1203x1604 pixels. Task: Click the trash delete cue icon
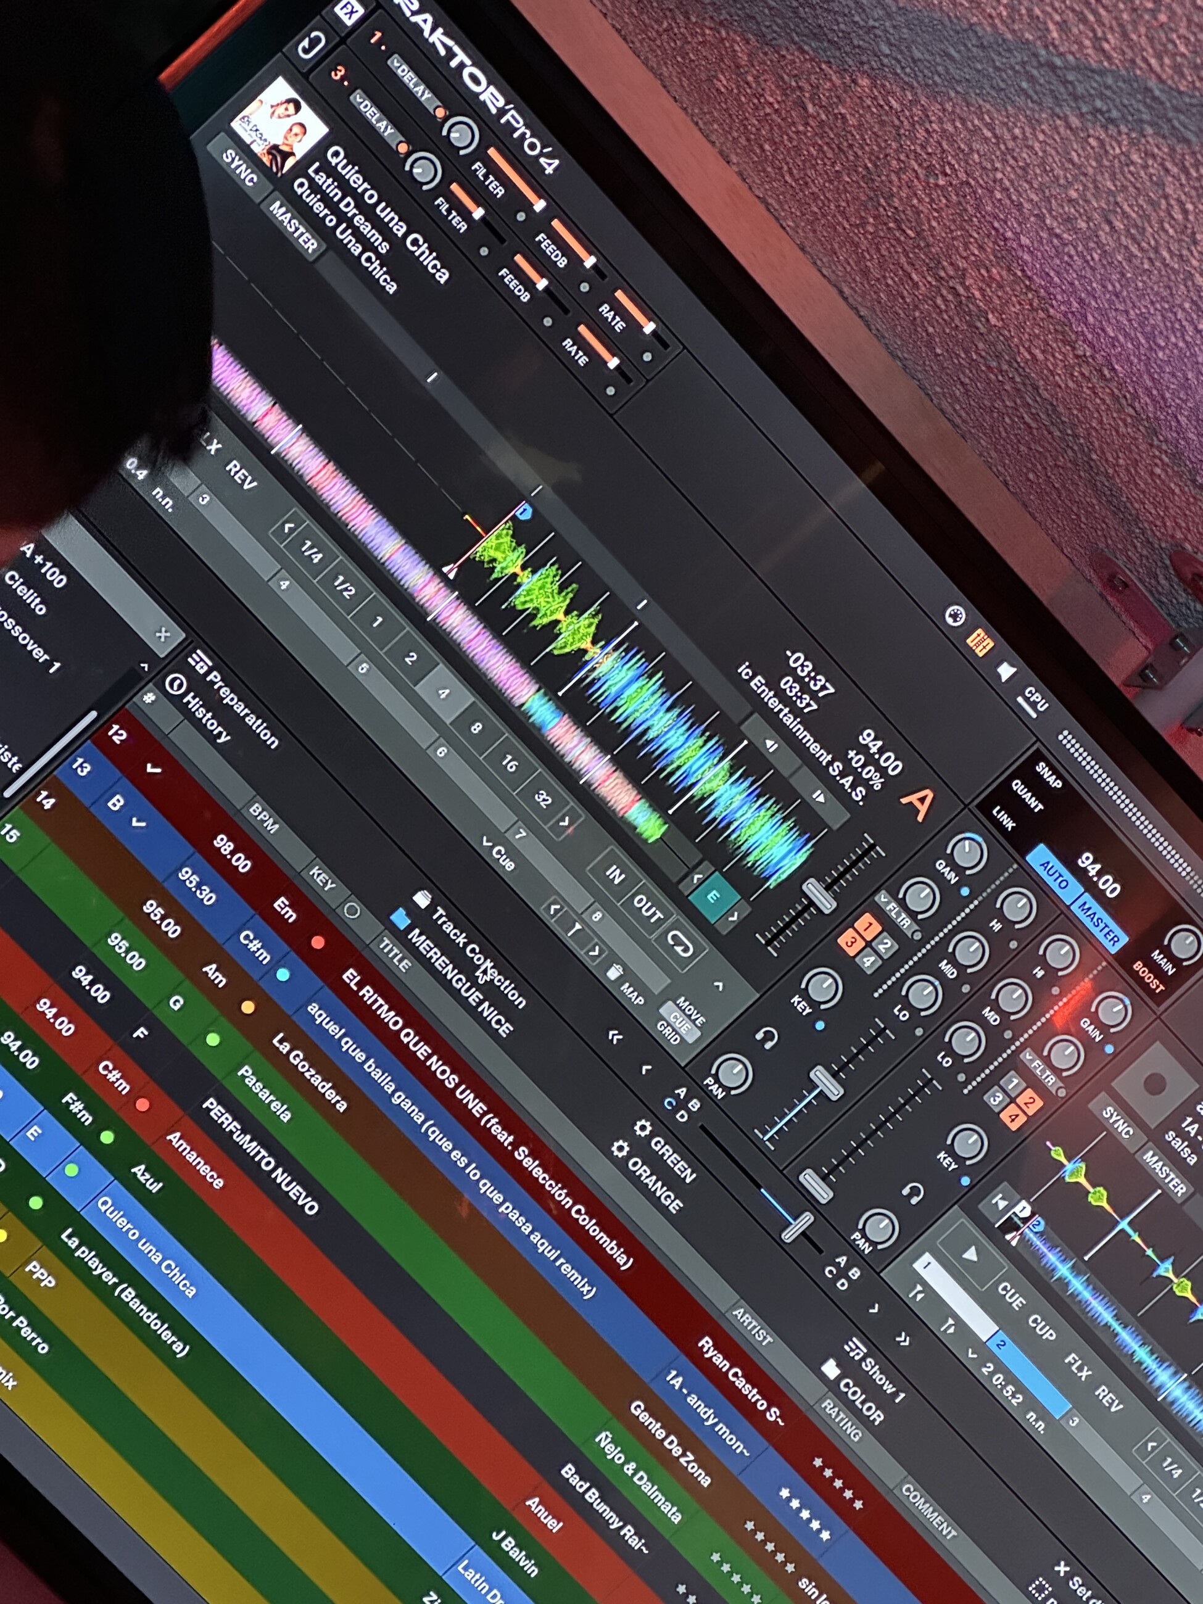[x=614, y=970]
